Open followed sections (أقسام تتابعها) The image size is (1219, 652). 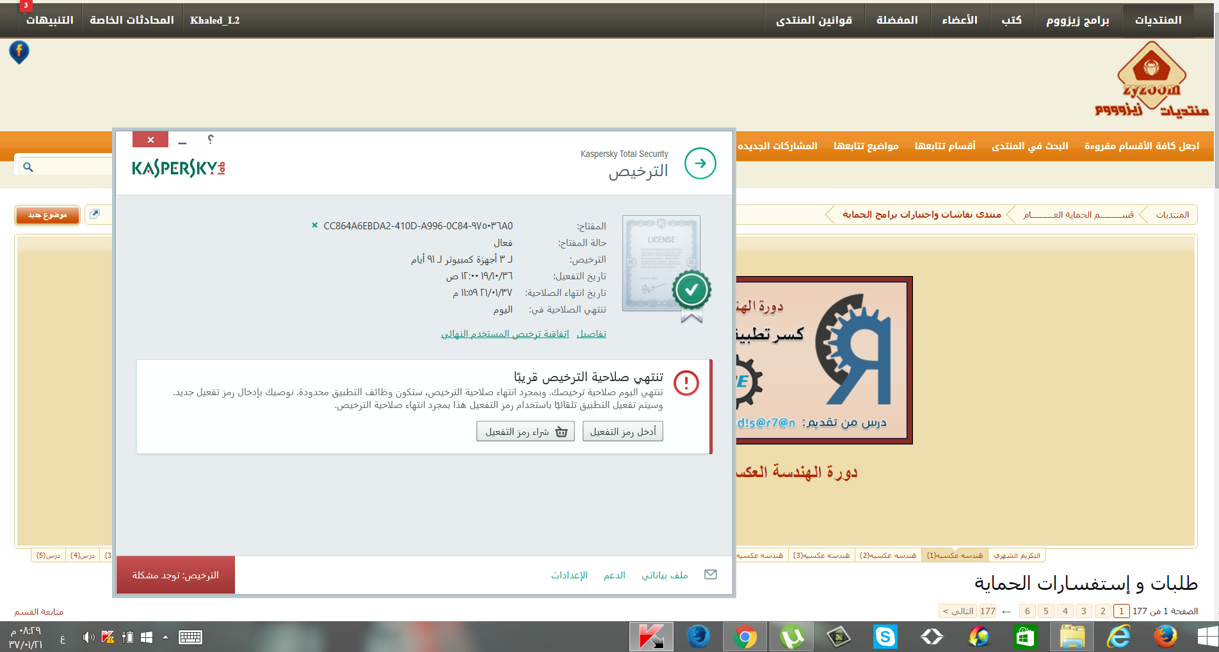point(945,146)
